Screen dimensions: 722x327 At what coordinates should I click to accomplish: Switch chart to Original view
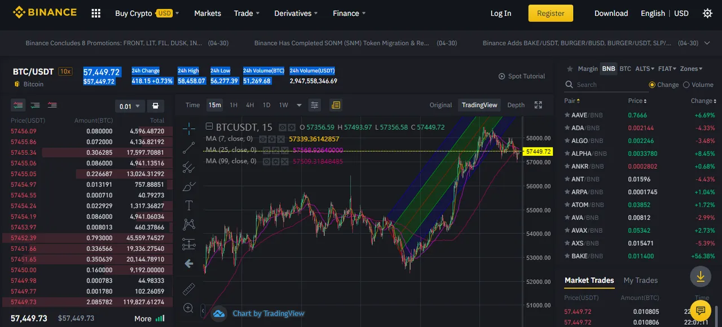[x=441, y=105]
